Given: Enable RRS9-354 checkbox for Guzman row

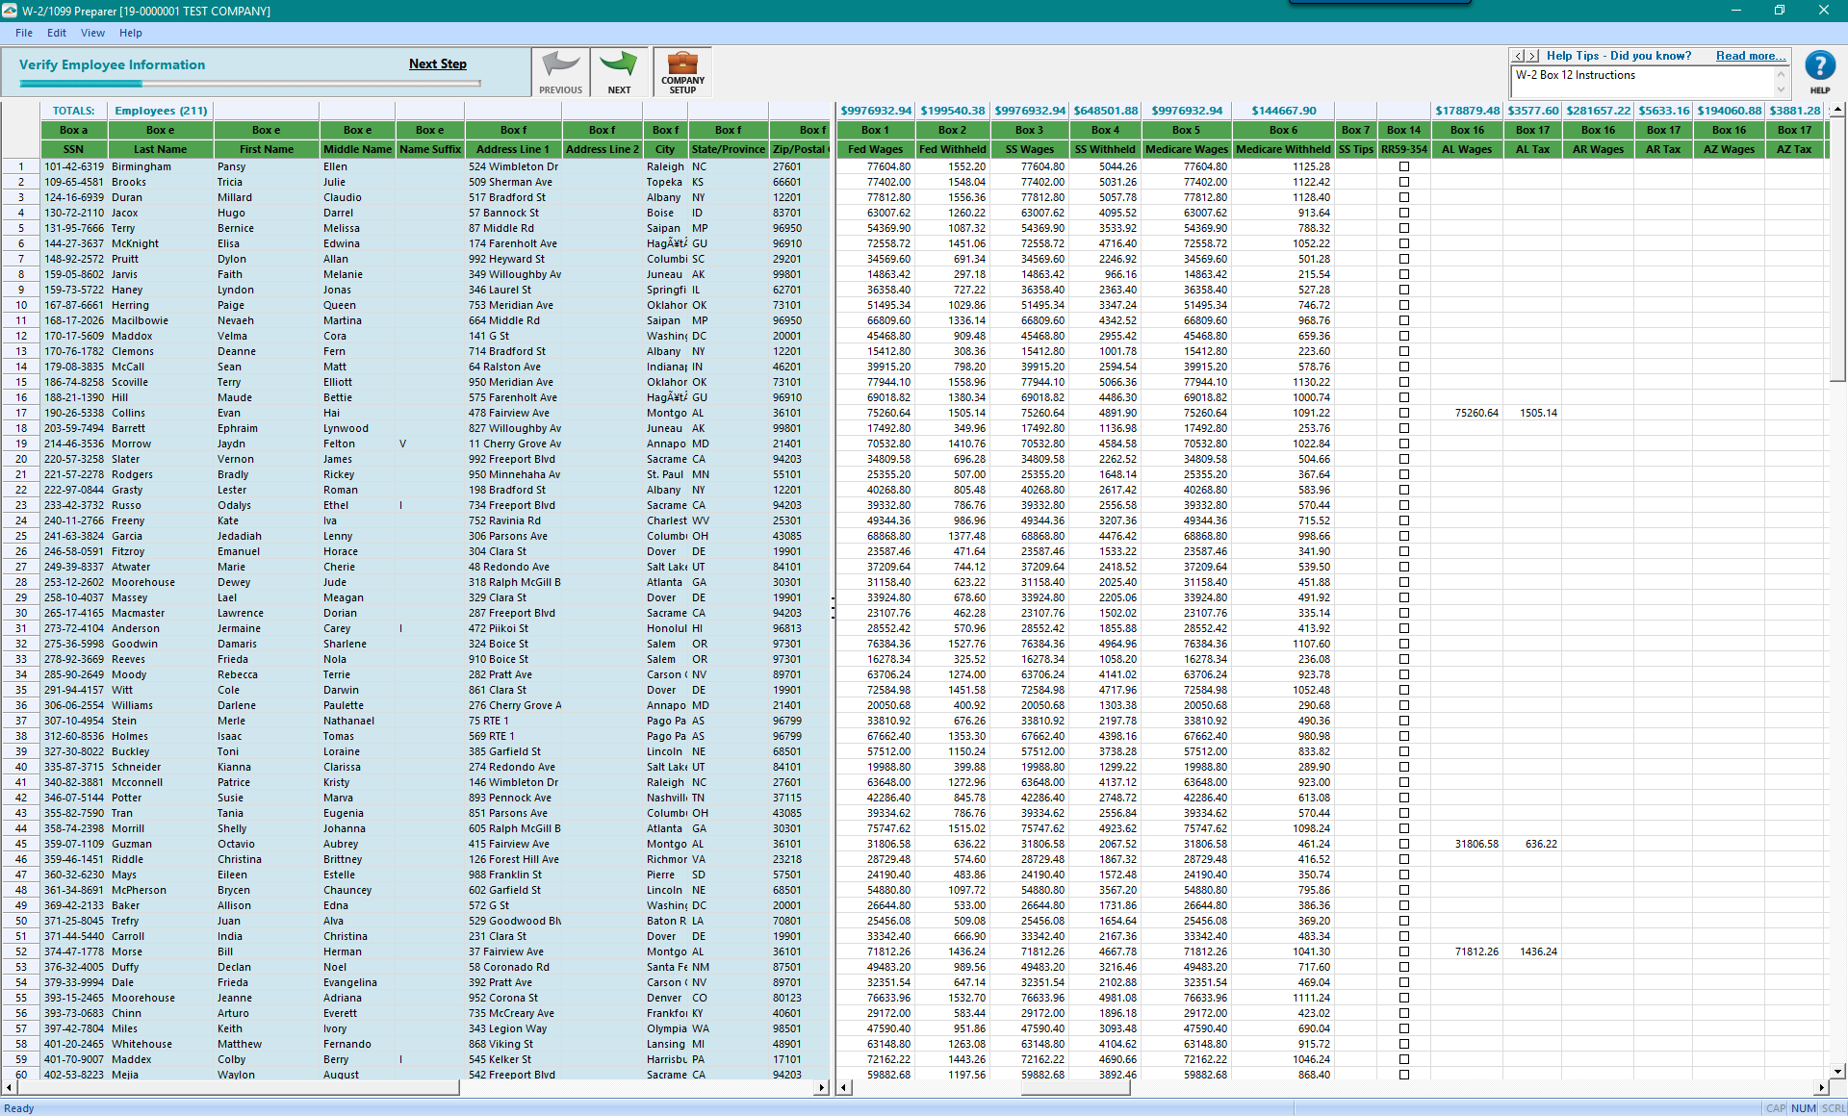Looking at the screenshot, I should pos(1403,844).
